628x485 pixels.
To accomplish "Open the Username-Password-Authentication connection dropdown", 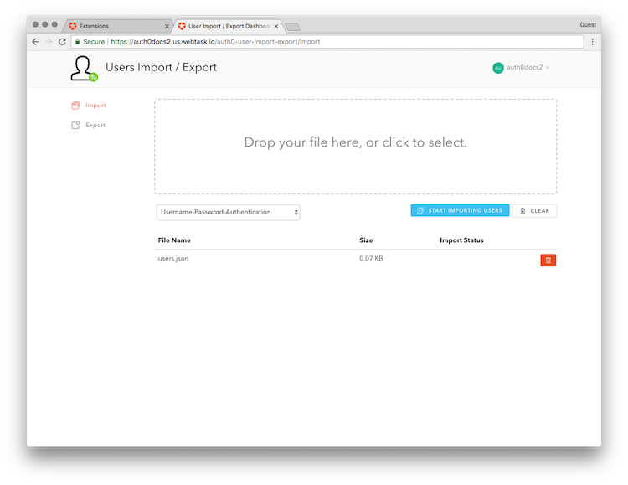I will coord(229,212).
